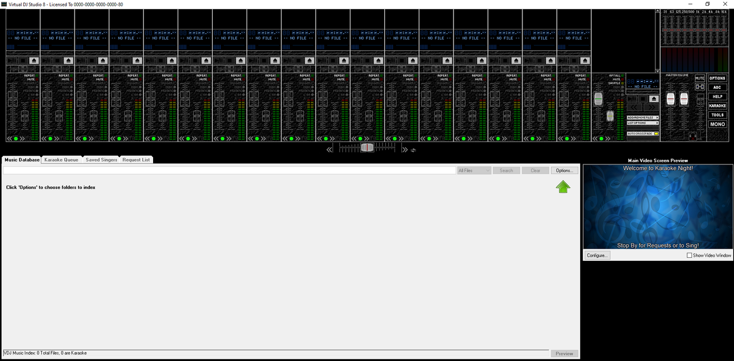
Task: Expand the Add/Remove Files menu
Action: click(643, 117)
